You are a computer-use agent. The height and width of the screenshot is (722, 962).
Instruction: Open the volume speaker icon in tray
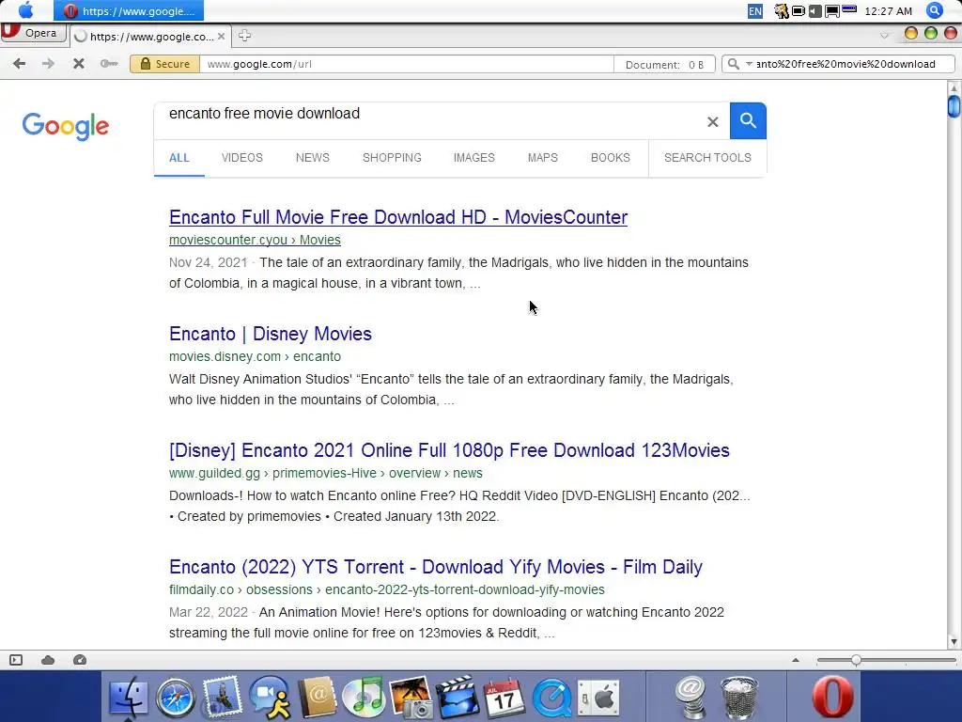pyautogui.click(x=815, y=11)
